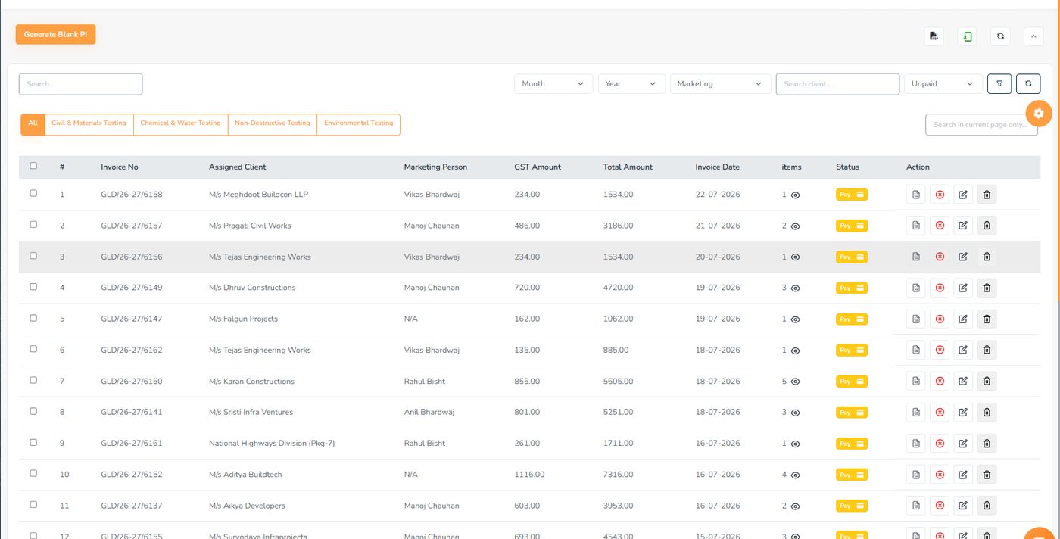Click Pay for National Highways Division invoice
Viewport: 1060px width, 539px height.
[x=852, y=444]
